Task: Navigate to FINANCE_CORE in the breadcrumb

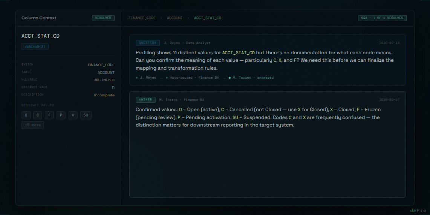Action: 142,18
